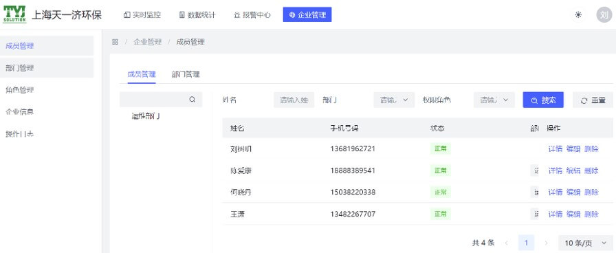The image size is (616, 253).
Task: Open the 权限角色 filter dropdown
Action: pos(494,100)
